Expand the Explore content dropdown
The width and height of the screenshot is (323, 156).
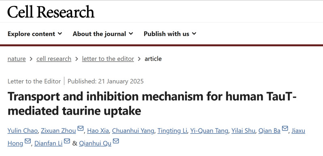[x=35, y=34]
